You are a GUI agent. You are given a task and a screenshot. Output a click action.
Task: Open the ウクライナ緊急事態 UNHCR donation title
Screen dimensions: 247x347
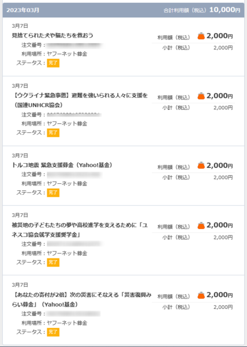tap(80, 100)
